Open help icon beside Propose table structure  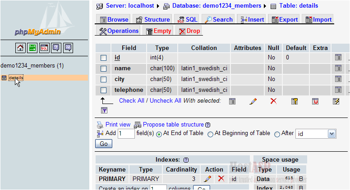click(x=207, y=125)
